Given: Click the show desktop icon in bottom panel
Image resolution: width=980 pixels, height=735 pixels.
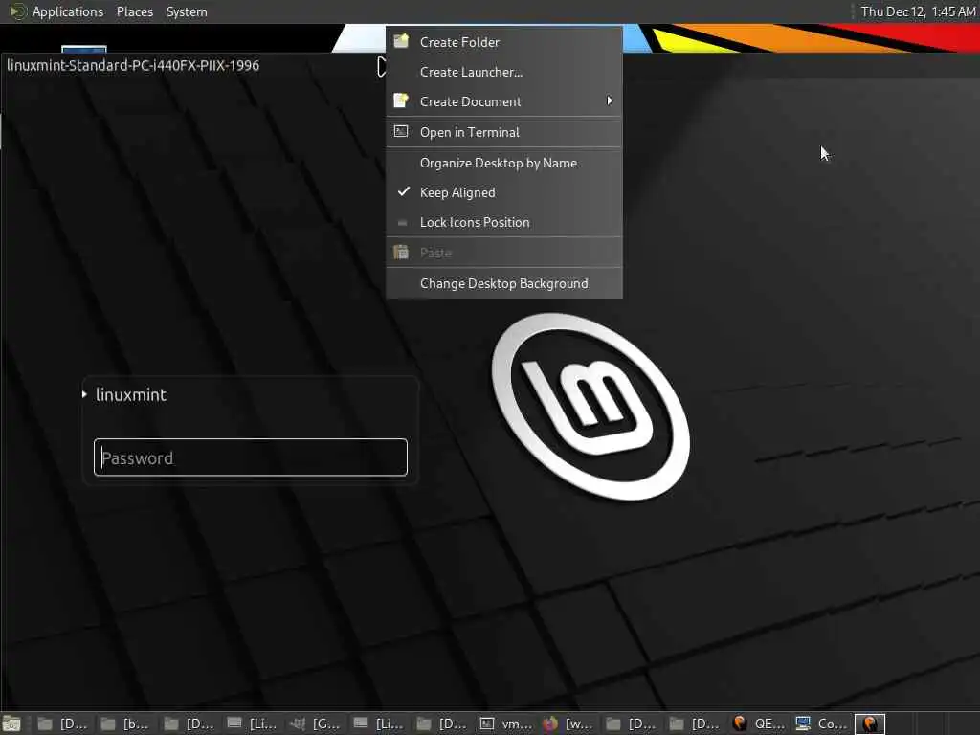Looking at the screenshot, I should click(x=11, y=724).
